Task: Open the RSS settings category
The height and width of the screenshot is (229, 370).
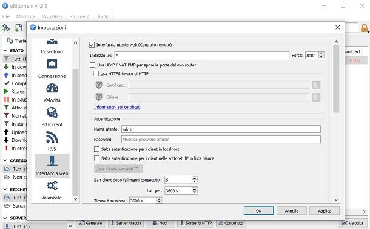Action: coord(52,141)
